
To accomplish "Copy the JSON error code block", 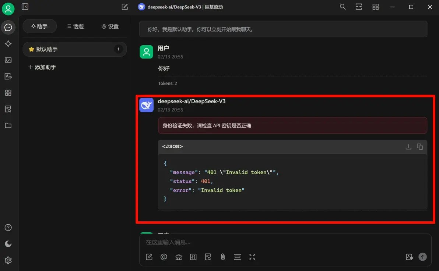I will tap(420, 147).
